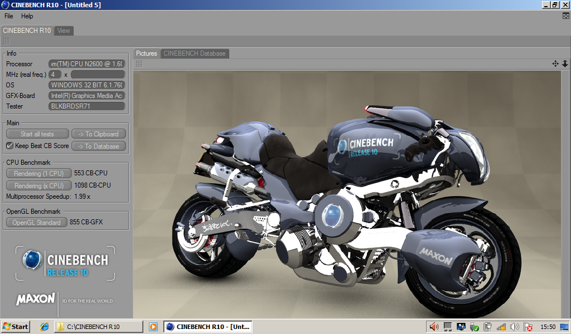Click the CINEBENCH Release 10 logo
This screenshot has width=571, height=334.
(65, 263)
